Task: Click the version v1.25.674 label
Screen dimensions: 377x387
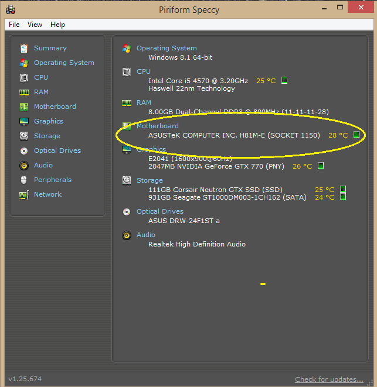Action: (25, 379)
